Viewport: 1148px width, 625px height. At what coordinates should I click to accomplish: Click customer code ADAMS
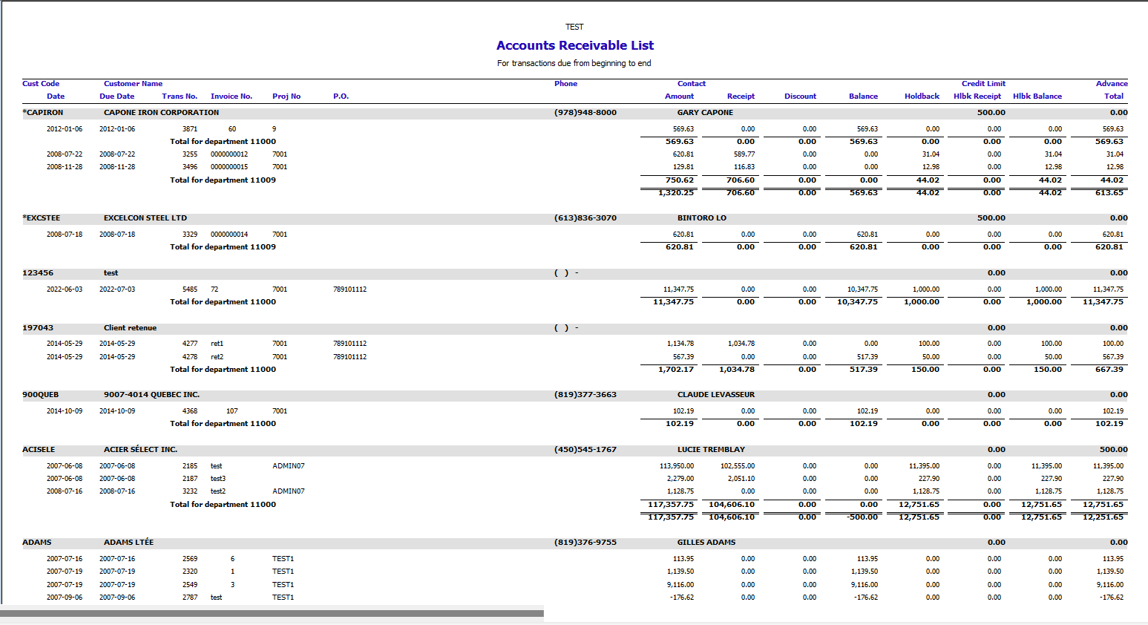(x=36, y=543)
